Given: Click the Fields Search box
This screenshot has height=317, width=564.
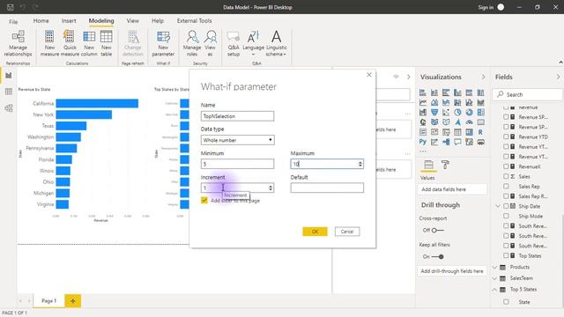Looking at the screenshot, I should tap(527, 94).
